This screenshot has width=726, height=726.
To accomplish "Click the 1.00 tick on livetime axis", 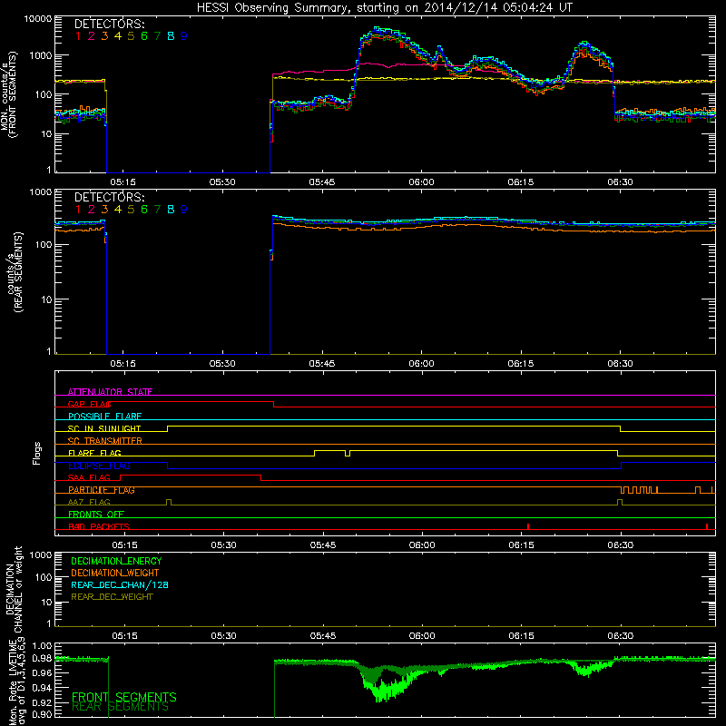I will click(x=42, y=645).
